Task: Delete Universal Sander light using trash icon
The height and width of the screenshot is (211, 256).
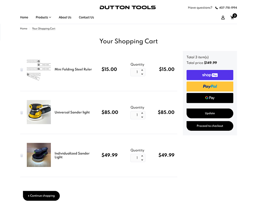Action: coord(21,112)
